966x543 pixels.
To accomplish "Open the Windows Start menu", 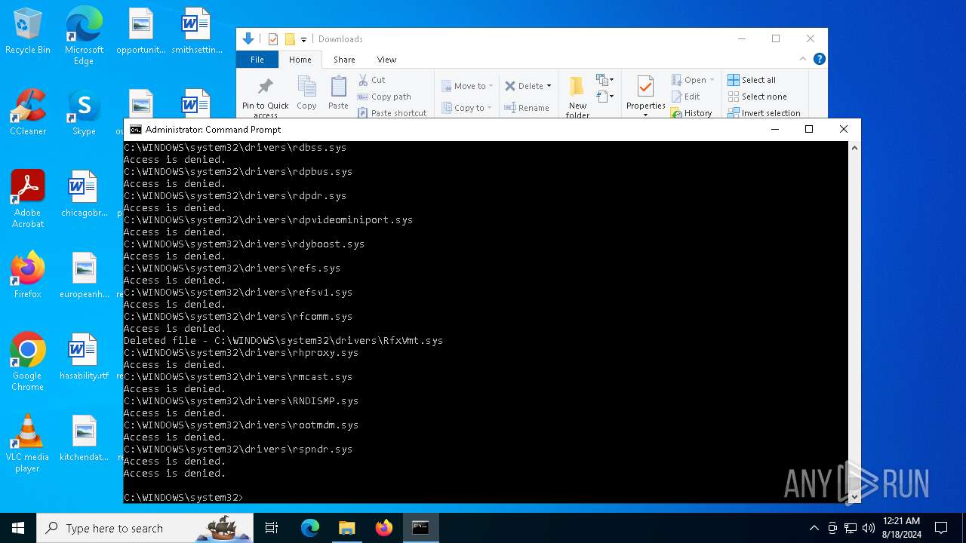I will 18,528.
